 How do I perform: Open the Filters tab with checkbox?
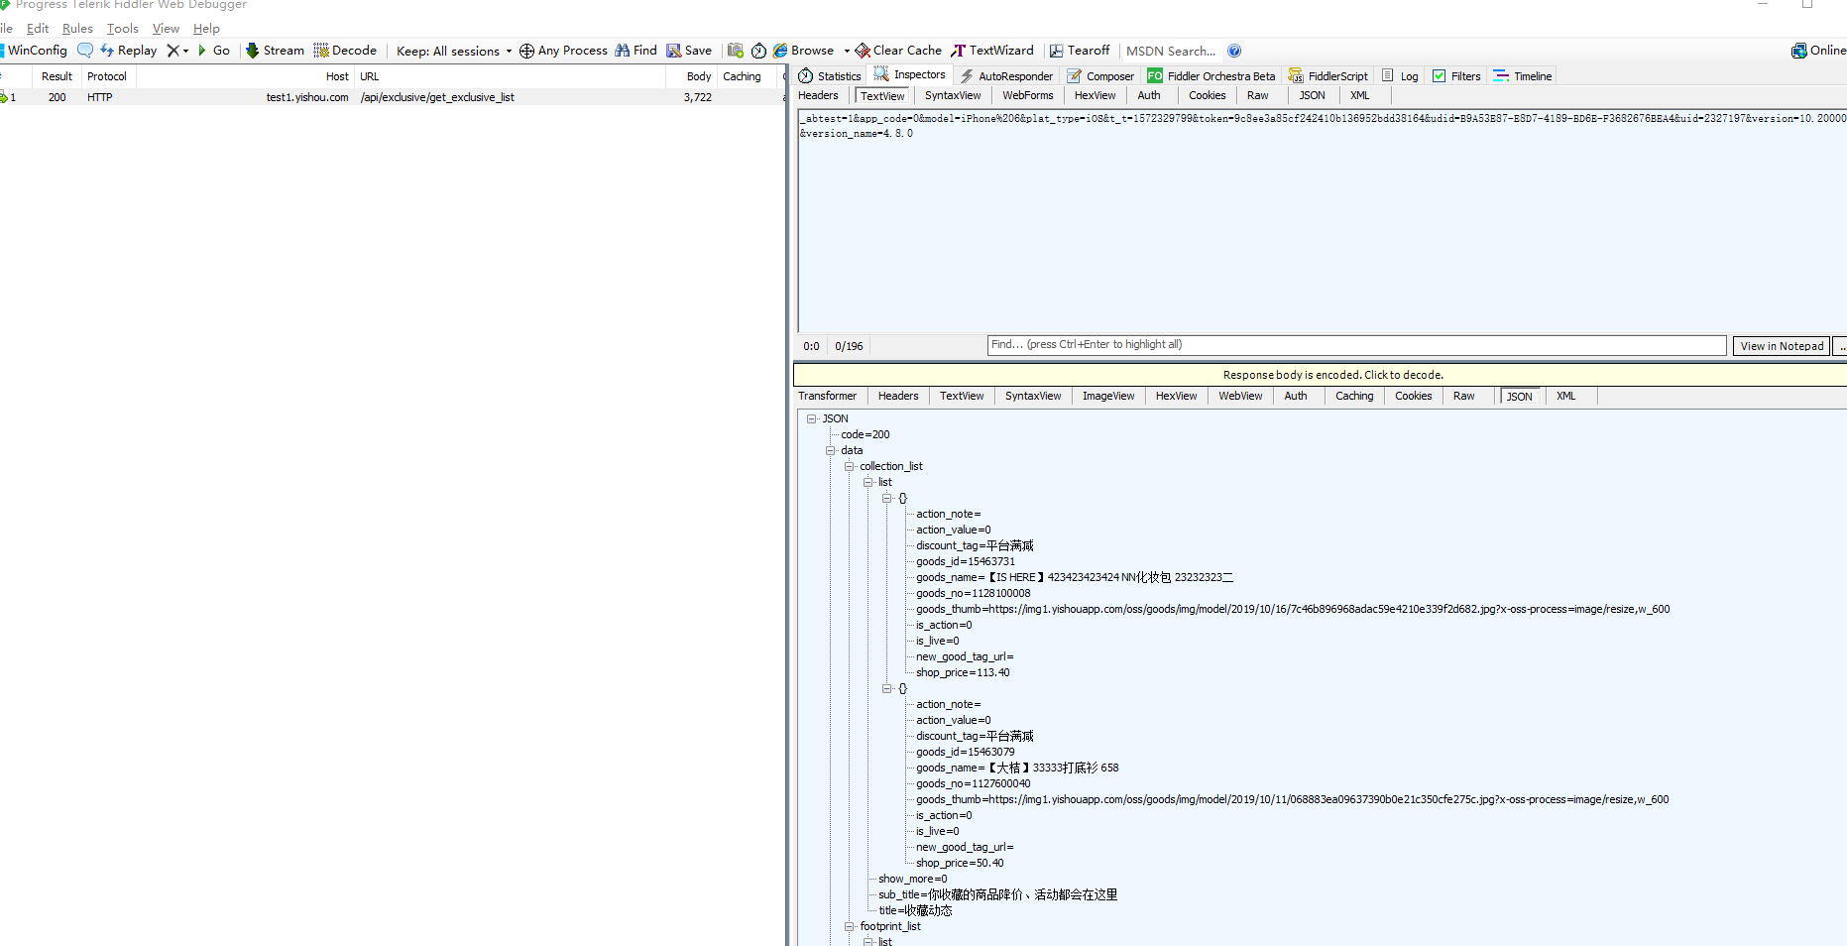pos(1456,76)
